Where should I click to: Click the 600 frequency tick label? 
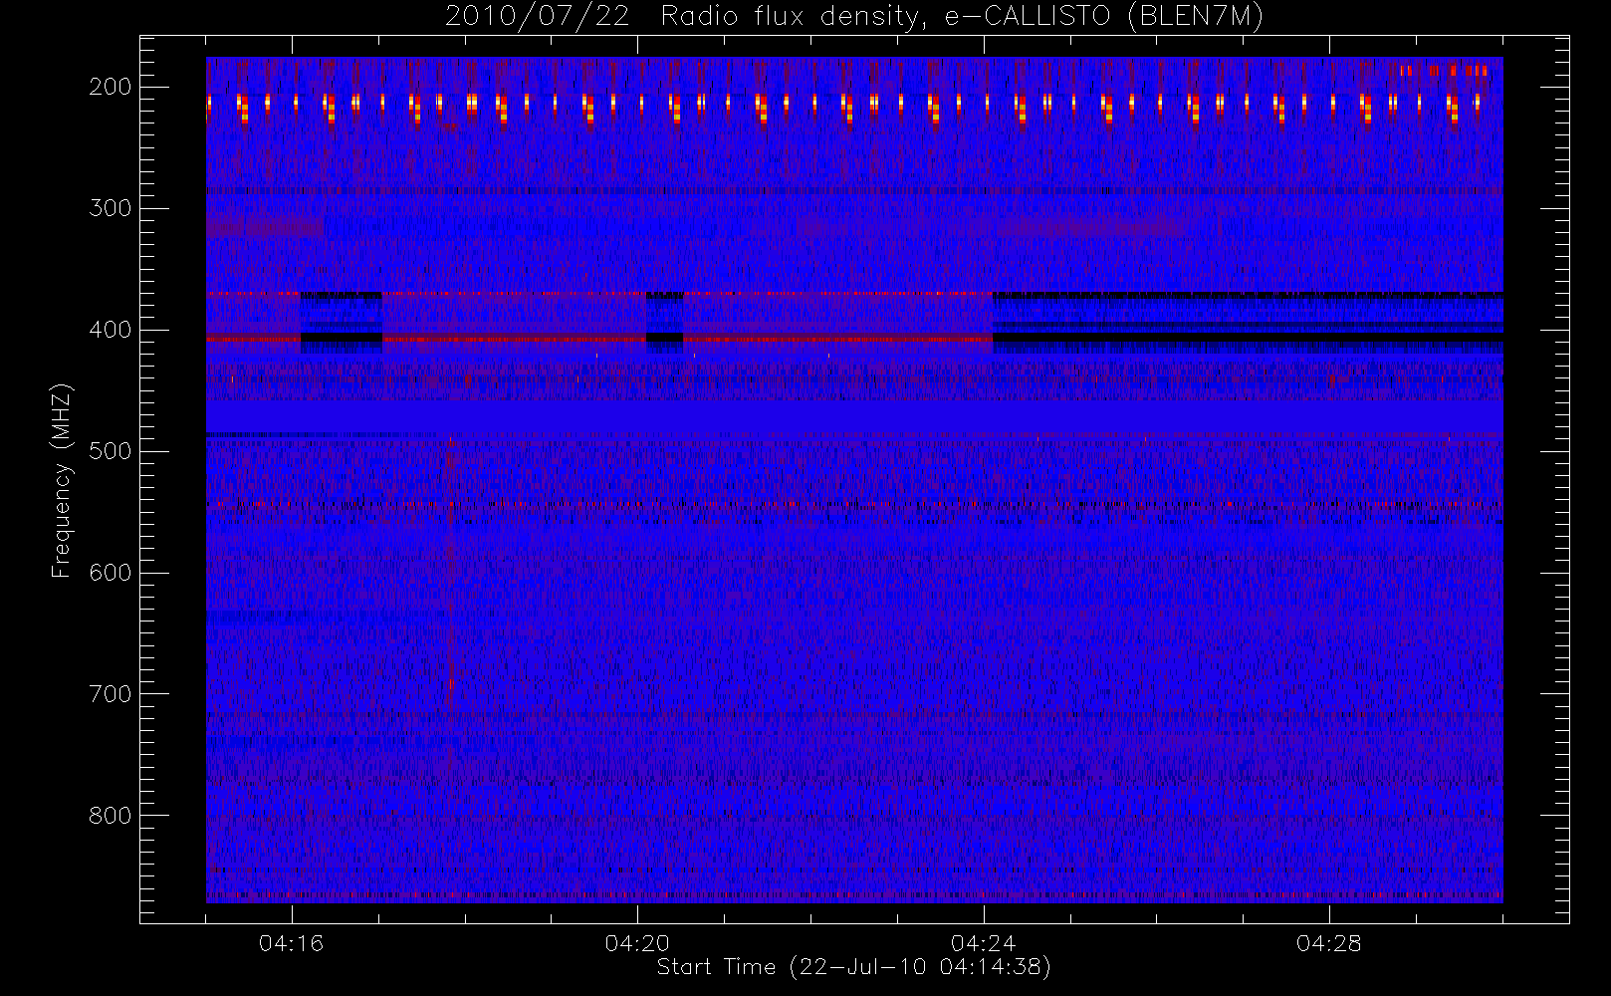click(111, 573)
